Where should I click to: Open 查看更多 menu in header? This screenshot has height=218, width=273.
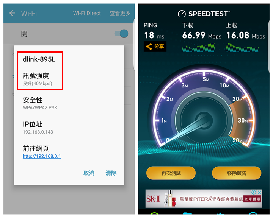pyautogui.click(x=120, y=13)
